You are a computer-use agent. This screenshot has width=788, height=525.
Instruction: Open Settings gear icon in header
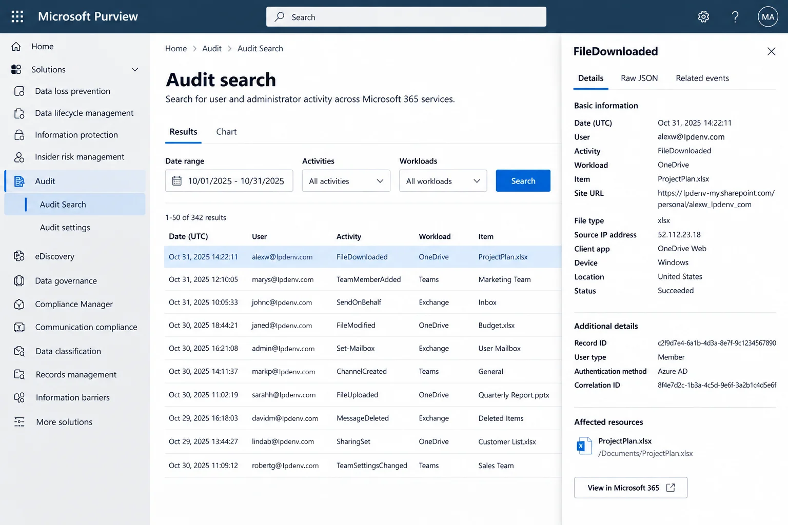coord(703,17)
